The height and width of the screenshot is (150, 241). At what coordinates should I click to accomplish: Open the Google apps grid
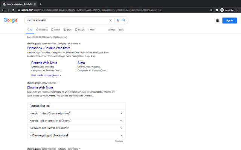pos(218,21)
